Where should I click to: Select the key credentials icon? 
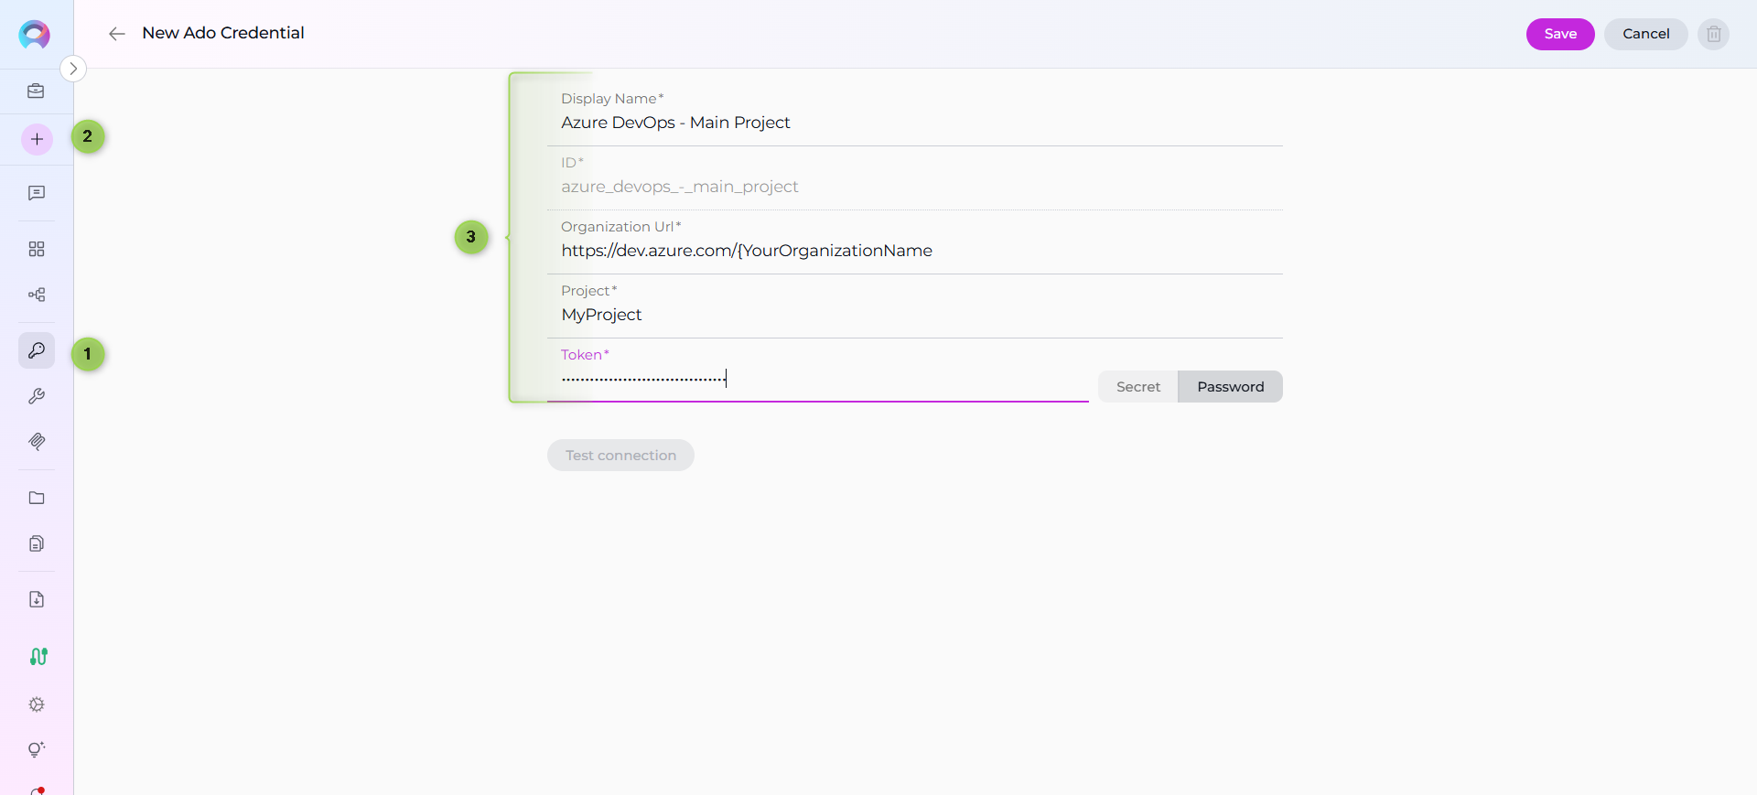[x=37, y=350]
